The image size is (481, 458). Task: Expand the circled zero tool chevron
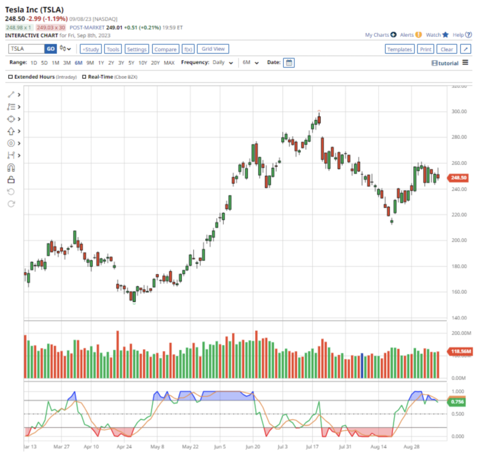point(19,143)
